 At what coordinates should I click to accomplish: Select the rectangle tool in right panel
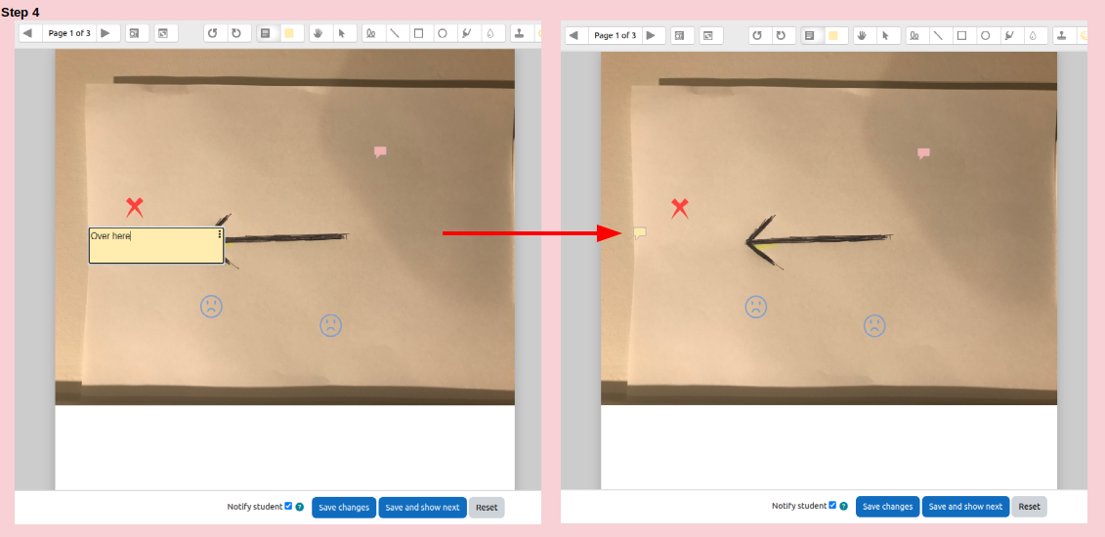(x=962, y=35)
